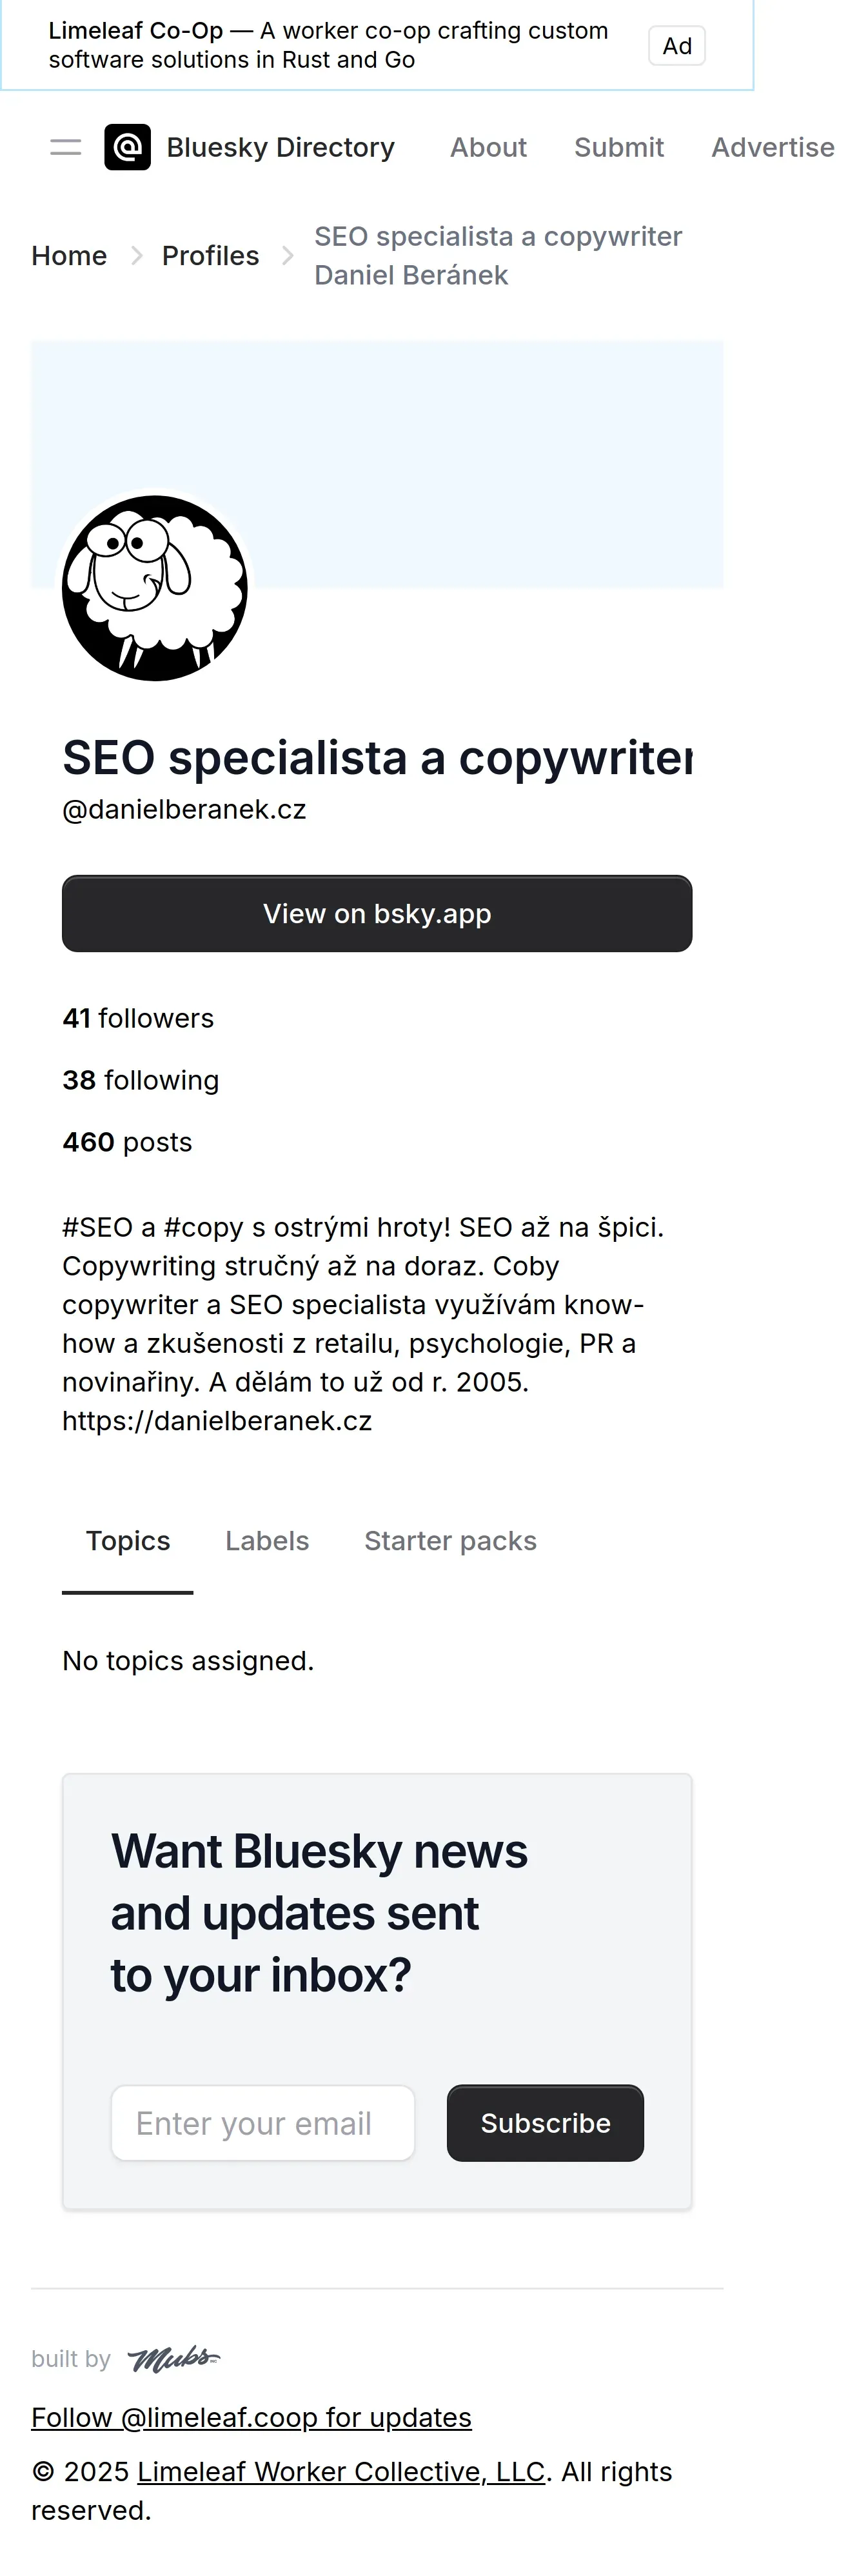Navigate to Home breadcrumb
Screen dimensions: 859x2576
tap(69, 256)
